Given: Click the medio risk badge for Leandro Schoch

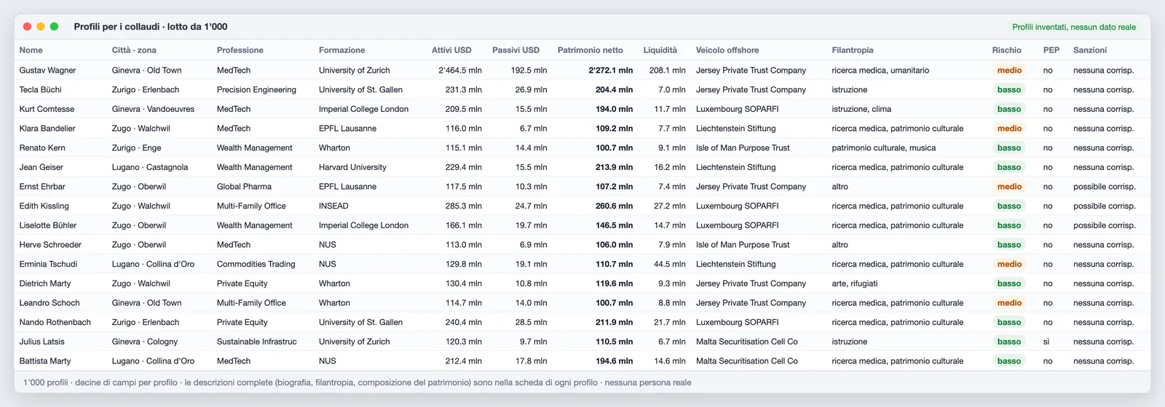Looking at the screenshot, I should [x=1009, y=303].
